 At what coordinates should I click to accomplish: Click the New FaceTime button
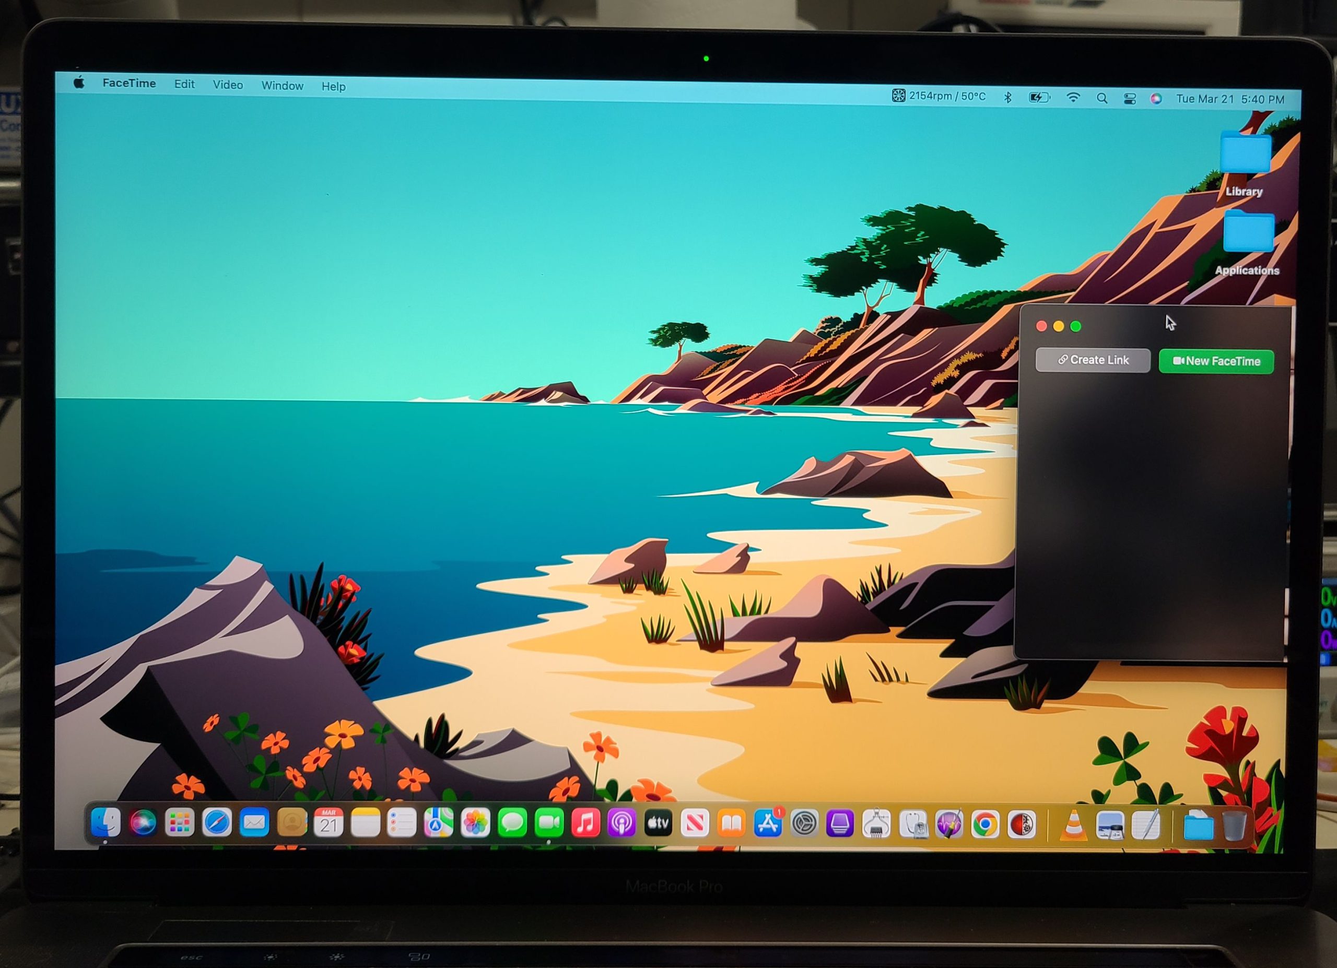(1215, 361)
